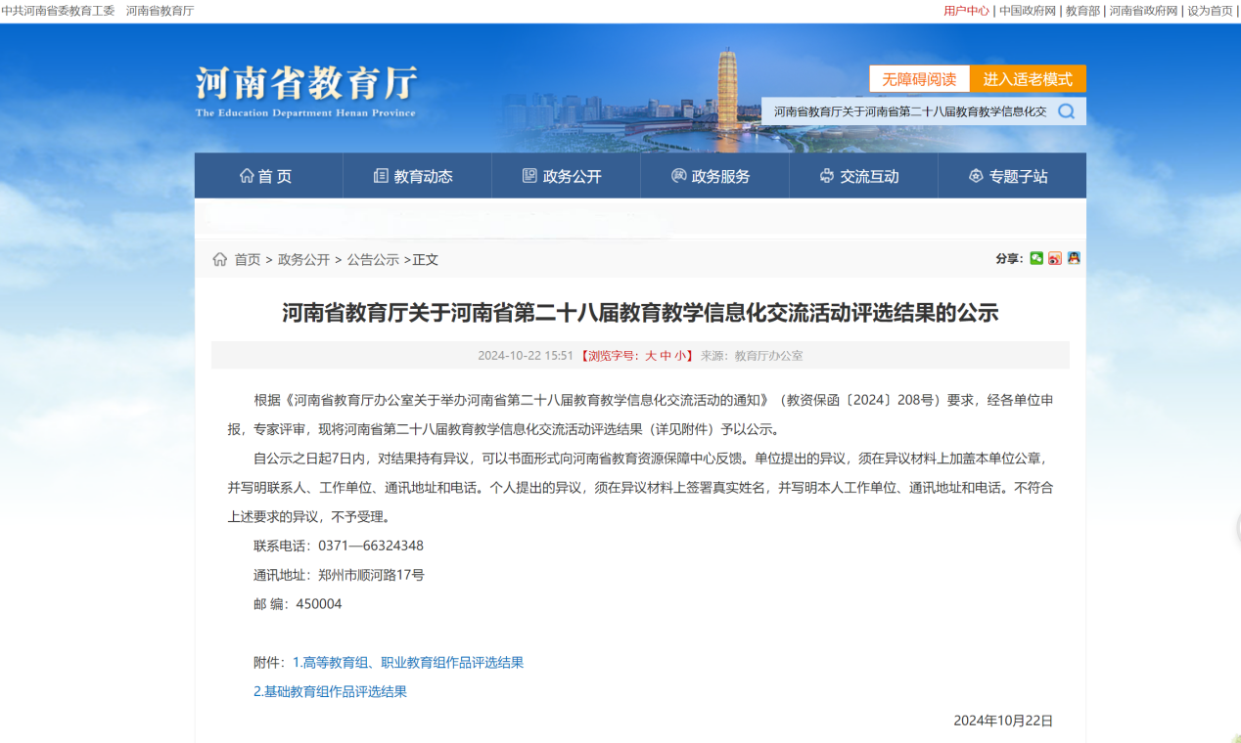
Task: Open attachment 1 高等教育组、职业教育组作品评选结果
Action: coord(408,663)
